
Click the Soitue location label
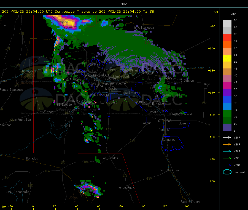pyautogui.click(x=146, y=123)
